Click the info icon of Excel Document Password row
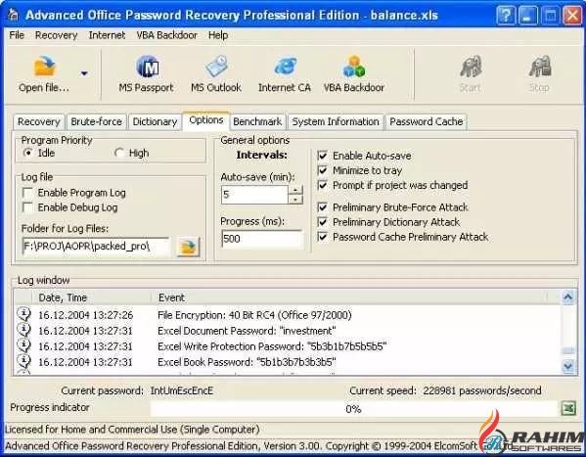 coord(23,330)
